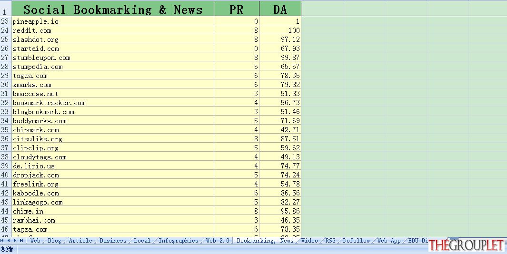Open the RSS sheet tab
This screenshot has width=507, height=254.
click(x=330, y=240)
